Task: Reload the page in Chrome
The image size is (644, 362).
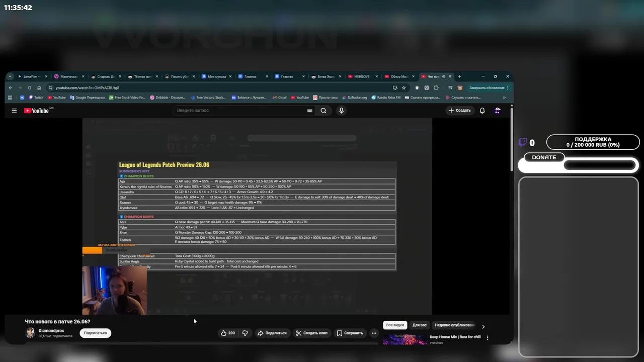Action: click(30, 87)
